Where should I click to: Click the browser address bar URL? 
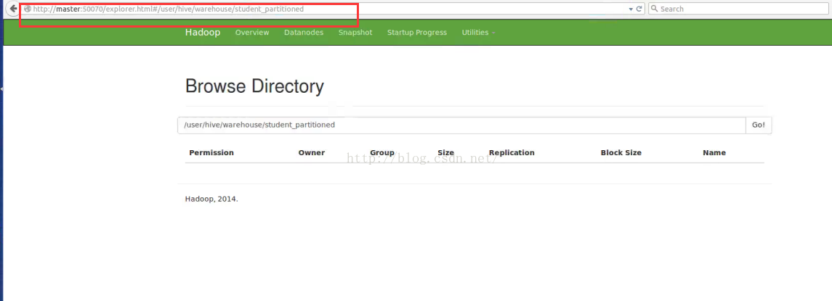click(x=168, y=9)
